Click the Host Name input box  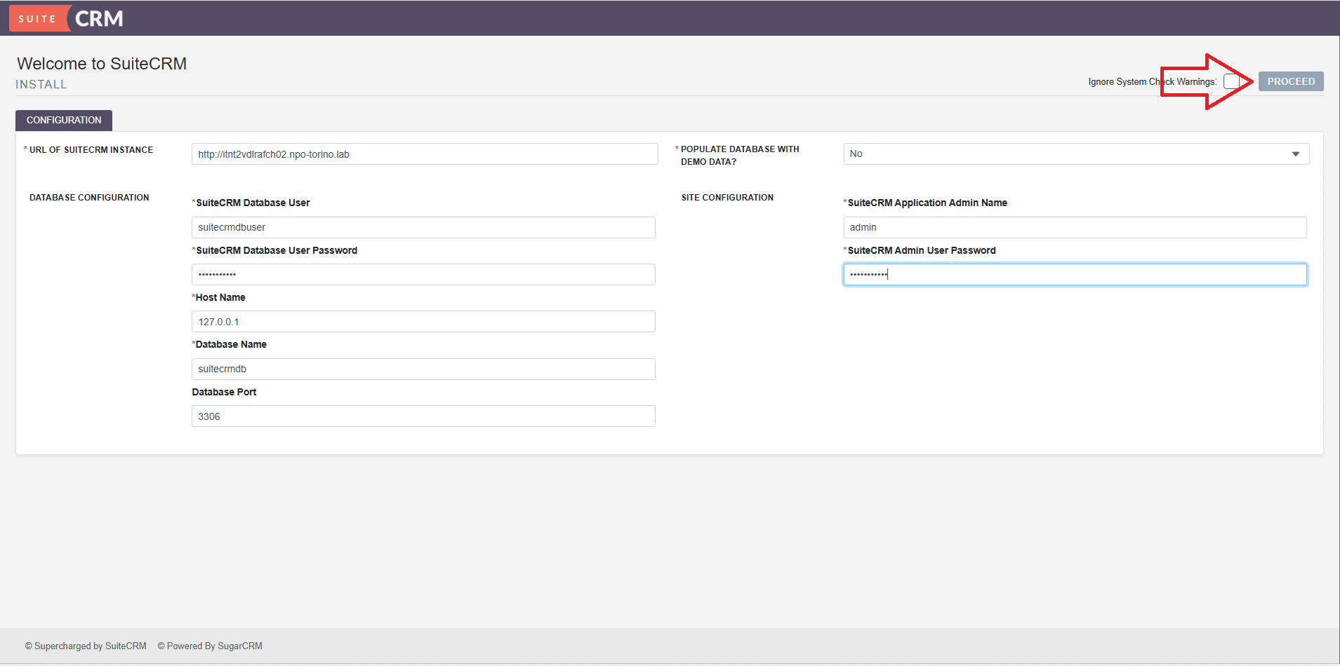coord(423,322)
